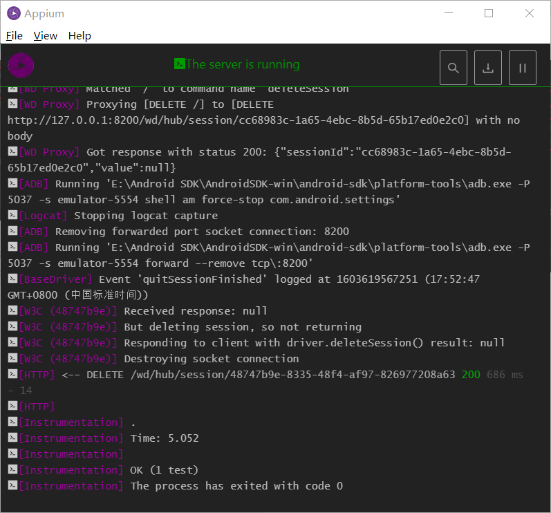Click the download raw logs icon
551x513 pixels.
point(488,68)
